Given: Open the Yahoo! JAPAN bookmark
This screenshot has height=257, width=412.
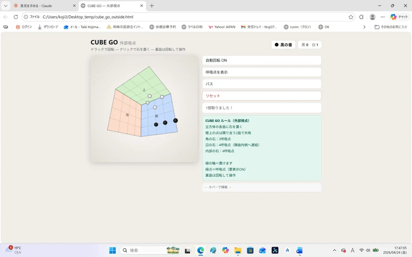Looking at the screenshot, I should pyautogui.click(x=222, y=27).
